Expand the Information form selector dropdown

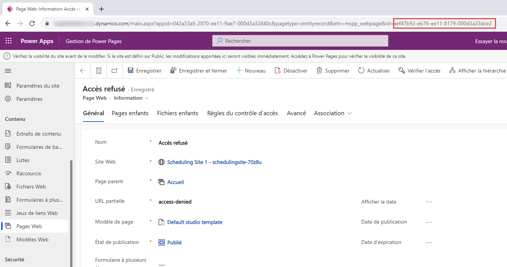147,97
